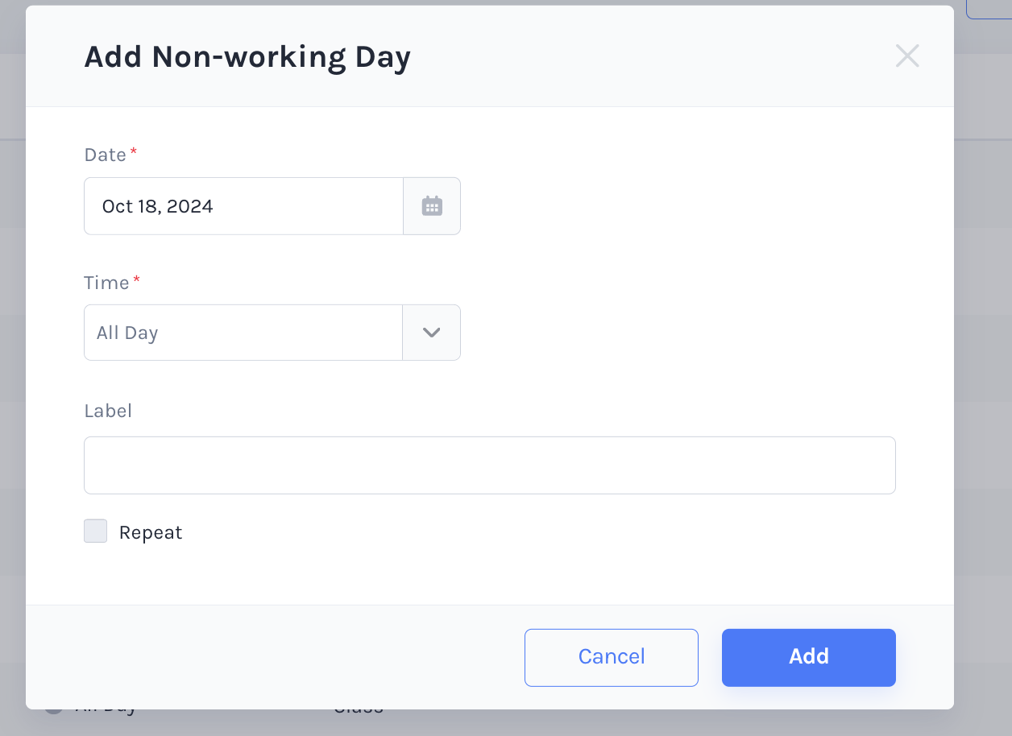Viewport: 1012px width, 736px height.
Task: Click the Time field label
Action: coord(107,283)
